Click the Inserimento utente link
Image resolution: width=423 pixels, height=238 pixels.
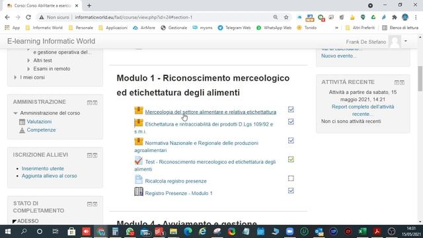pos(43,169)
